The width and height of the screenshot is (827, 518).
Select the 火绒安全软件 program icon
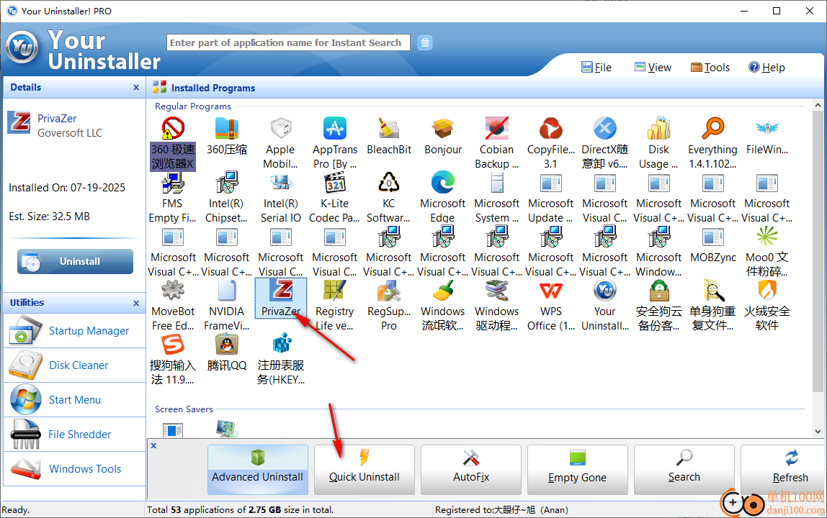(767, 291)
